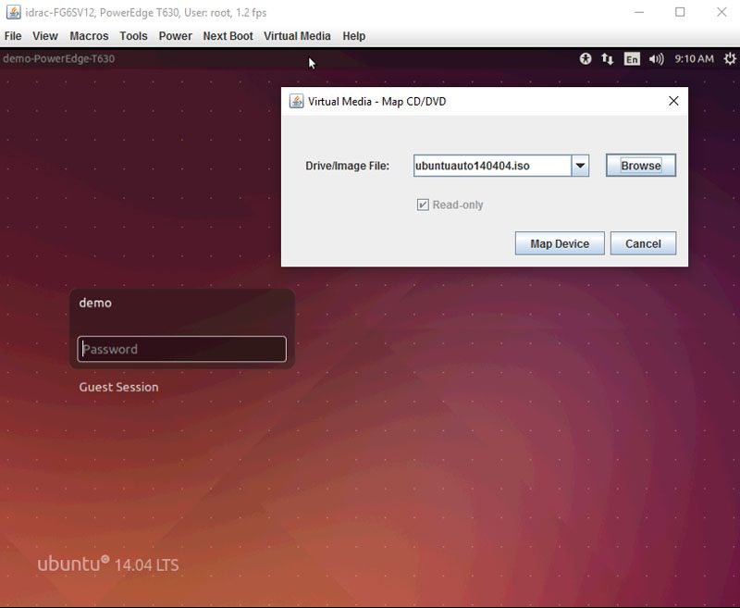Open the network connections indicator icon

[608, 58]
